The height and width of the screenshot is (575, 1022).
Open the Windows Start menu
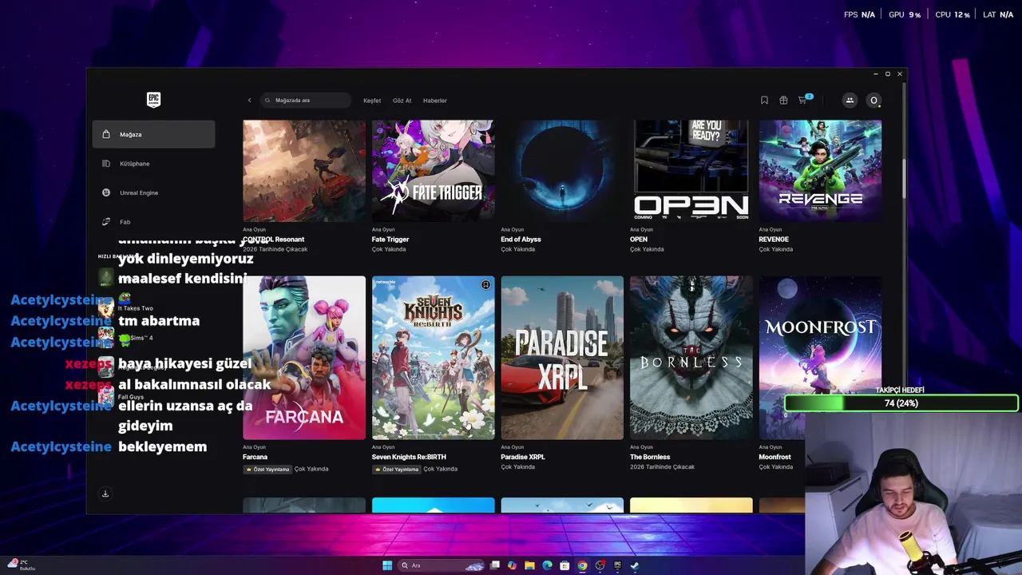point(387,565)
